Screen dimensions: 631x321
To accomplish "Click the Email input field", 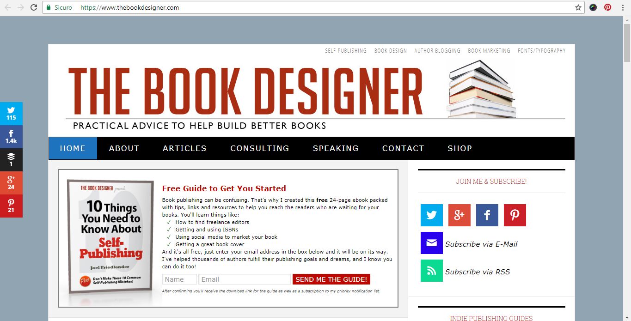I will (x=245, y=279).
